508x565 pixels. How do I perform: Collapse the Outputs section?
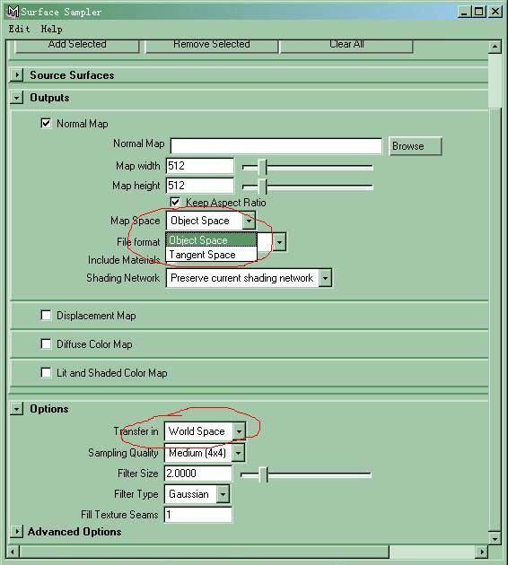(x=16, y=98)
